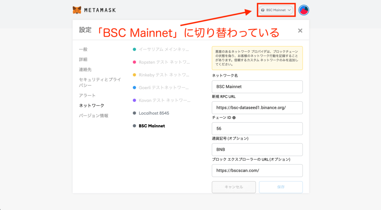381x210 pixels.
Task: Open the 一般 settings section
Action: point(83,50)
